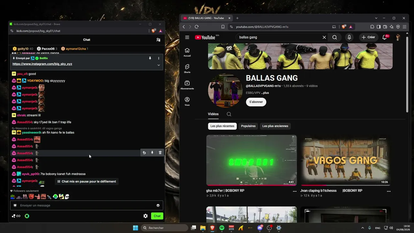Image resolution: width=414 pixels, height=233 pixels.
Task: Filter videos by Les plus récentes
Action: [x=223, y=126]
